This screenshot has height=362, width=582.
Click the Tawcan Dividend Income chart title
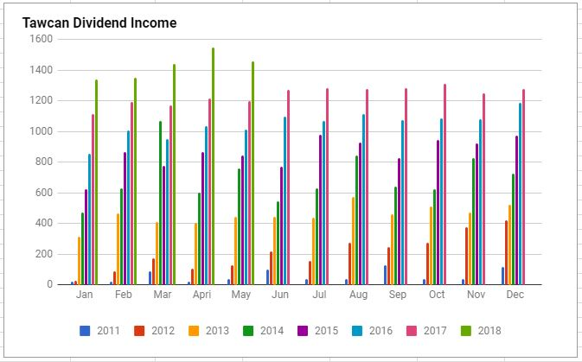pyautogui.click(x=99, y=23)
